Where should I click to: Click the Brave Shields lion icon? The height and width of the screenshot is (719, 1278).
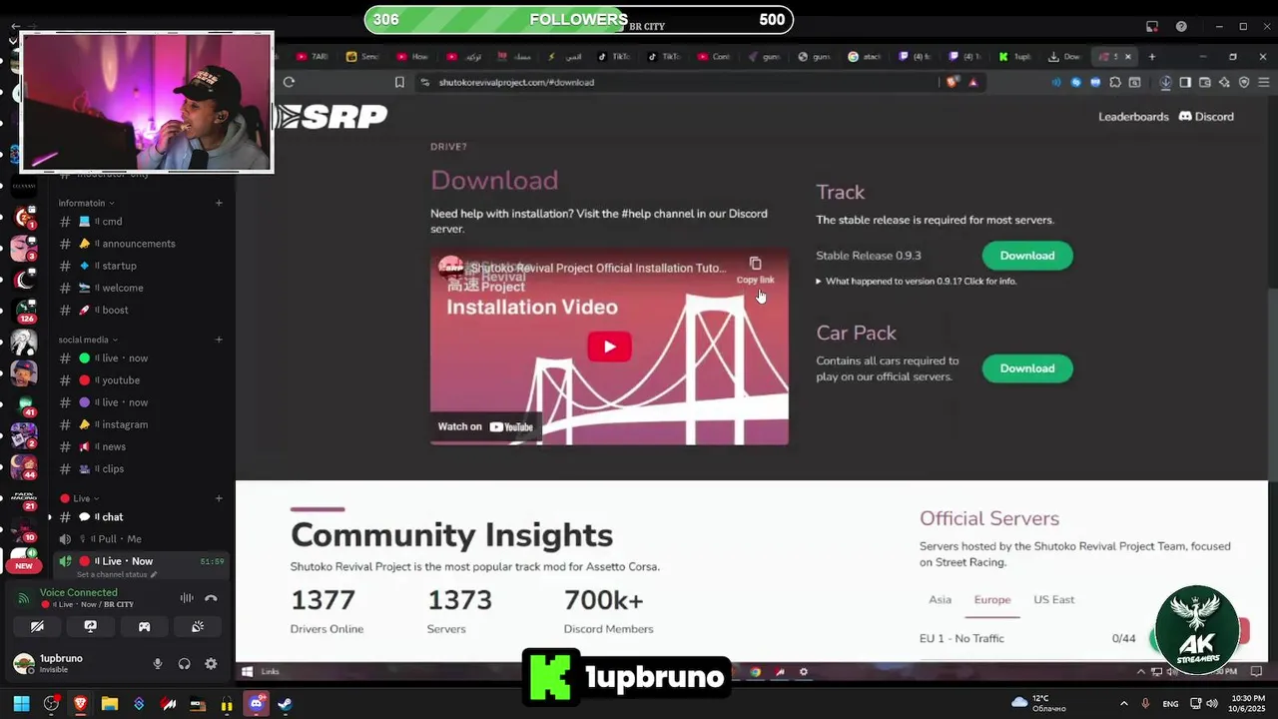coord(953,82)
